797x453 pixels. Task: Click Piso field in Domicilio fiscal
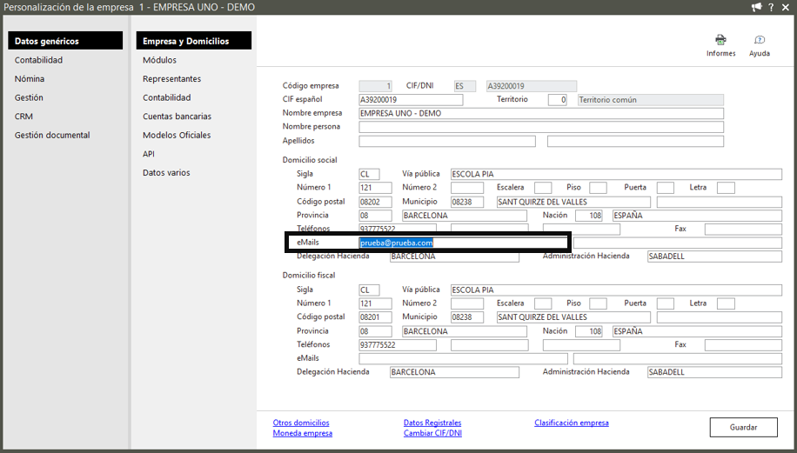[x=599, y=303]
